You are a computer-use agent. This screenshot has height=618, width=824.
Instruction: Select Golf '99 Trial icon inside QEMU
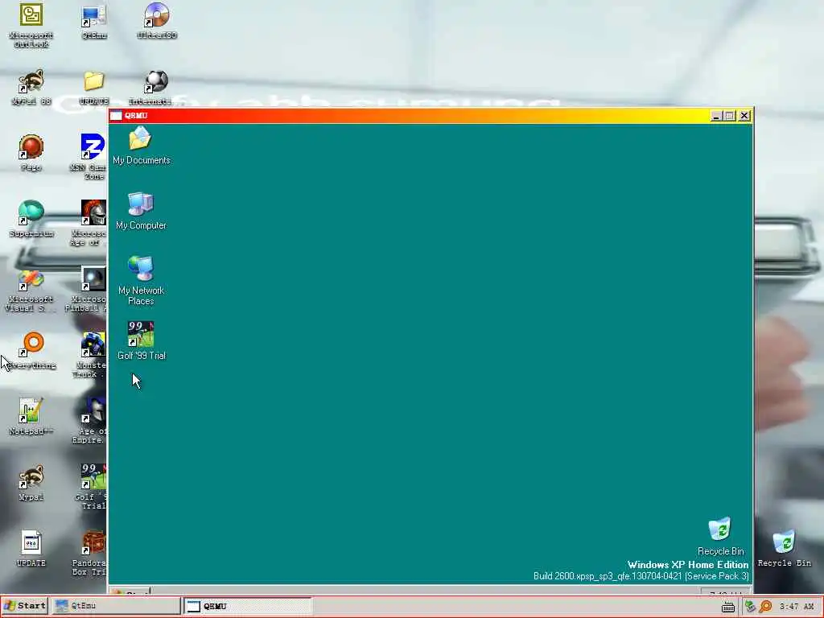[141, 340]
